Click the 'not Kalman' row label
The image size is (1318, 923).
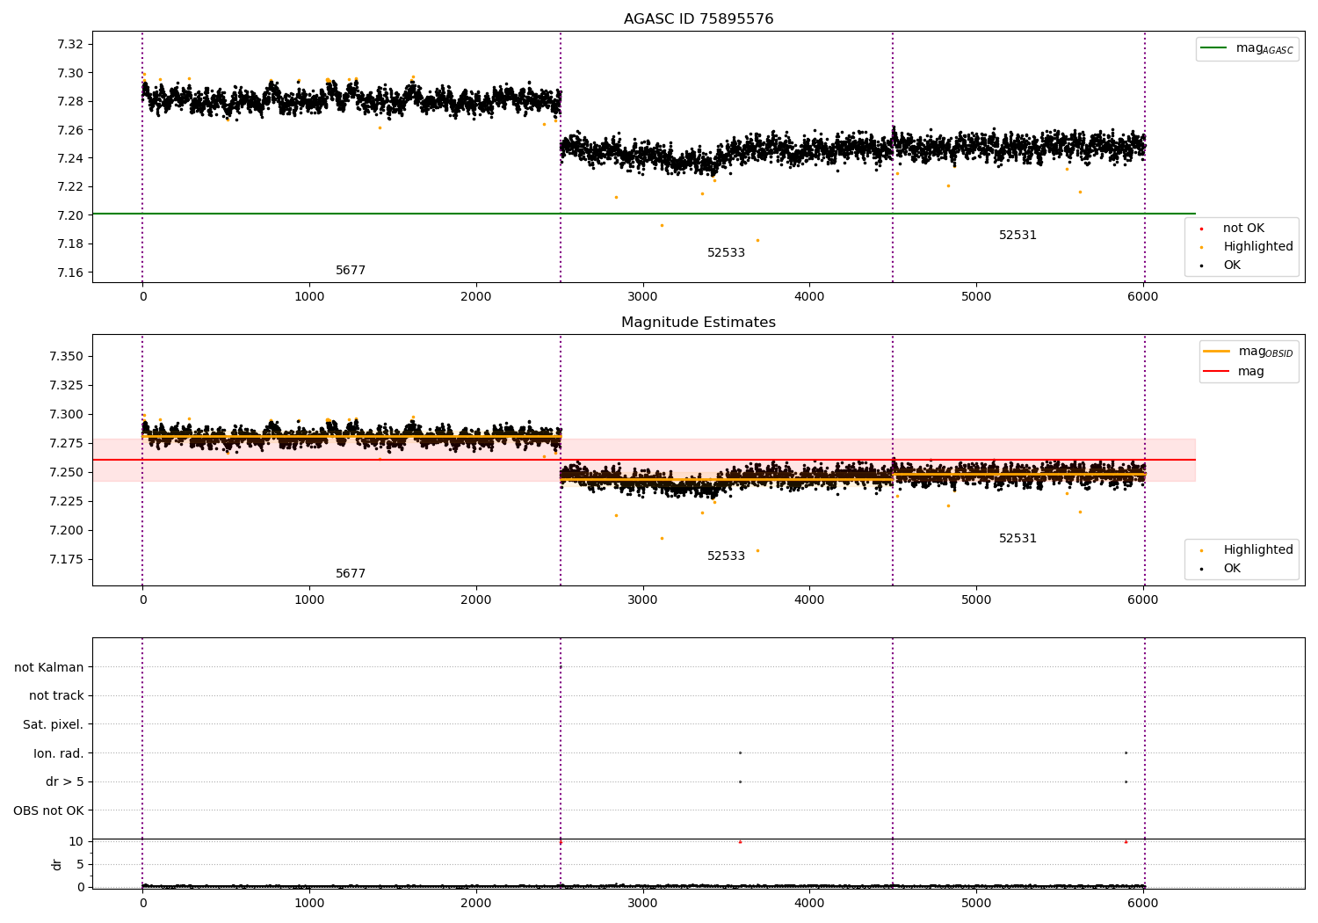(x=49, y=667)
